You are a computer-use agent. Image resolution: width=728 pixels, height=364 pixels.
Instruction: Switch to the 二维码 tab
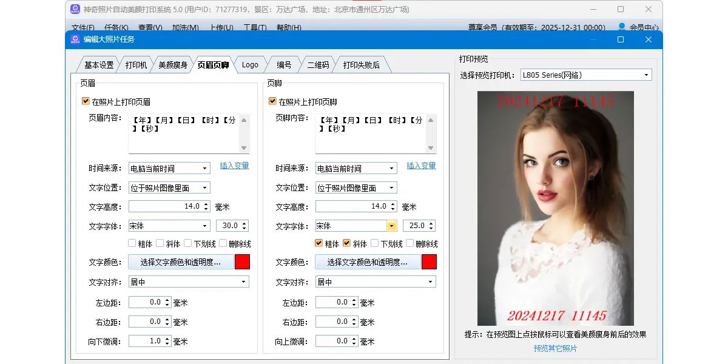pyautogui.click(x=318, y=65)
